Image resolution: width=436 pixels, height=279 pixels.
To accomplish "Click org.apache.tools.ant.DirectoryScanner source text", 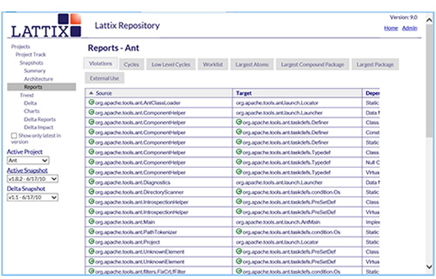I will coord(140,193).
